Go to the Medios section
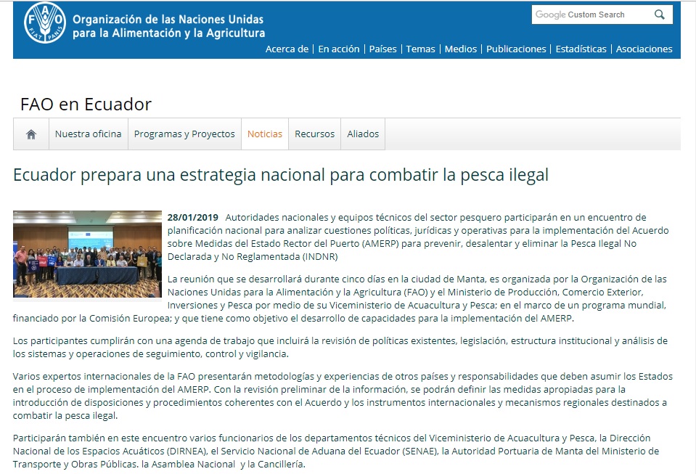 [461, 49]
